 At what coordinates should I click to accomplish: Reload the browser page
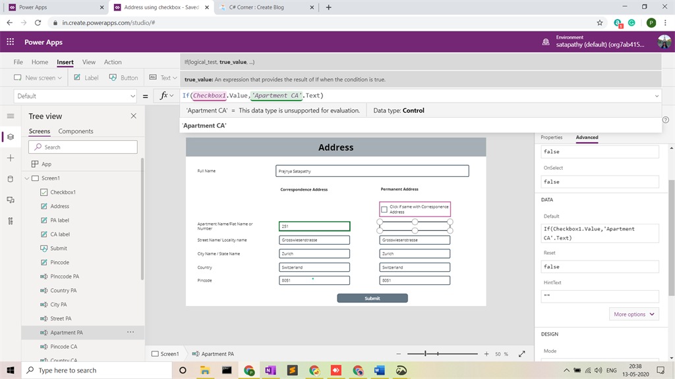tap(38, 23)
